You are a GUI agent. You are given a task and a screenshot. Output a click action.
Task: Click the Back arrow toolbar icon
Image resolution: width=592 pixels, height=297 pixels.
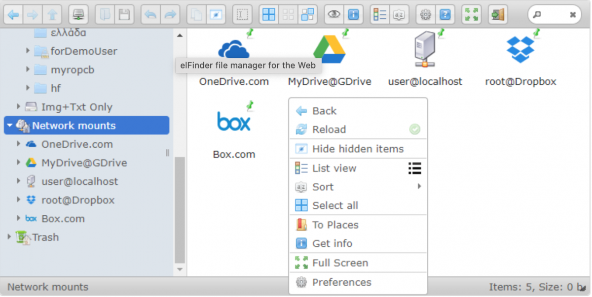pyautogui.click(x=13, y=15)
